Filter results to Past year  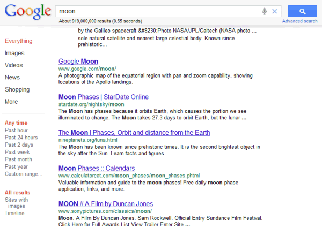[x=16, y=167]
